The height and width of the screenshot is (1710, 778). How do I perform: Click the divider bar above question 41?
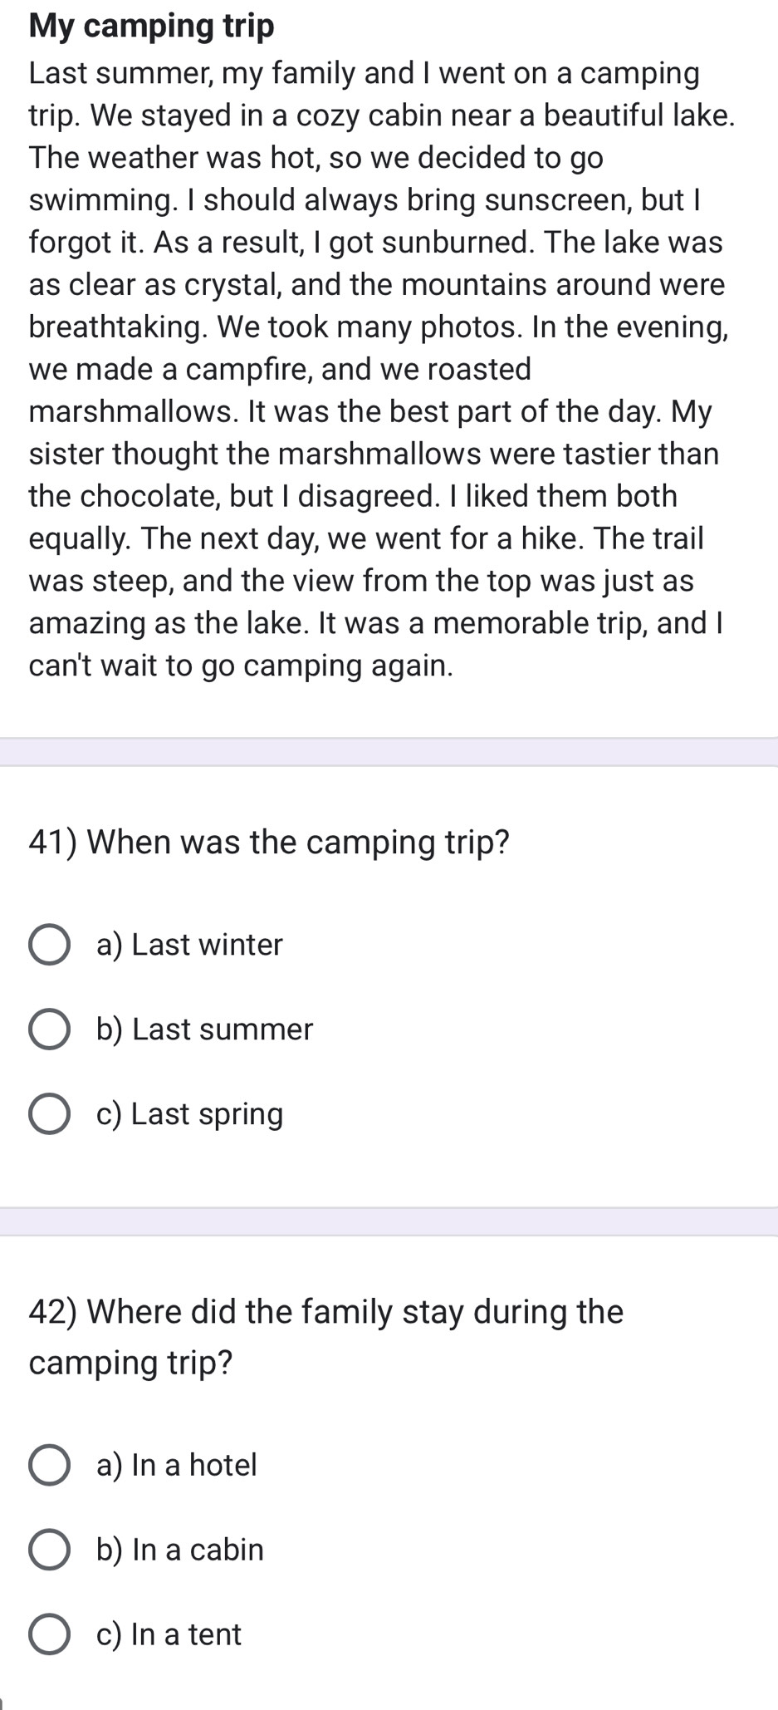tap(389, 752)
